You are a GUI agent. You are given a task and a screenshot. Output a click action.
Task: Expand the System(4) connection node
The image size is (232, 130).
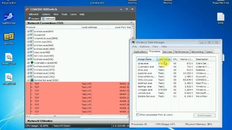pos(28,35)
